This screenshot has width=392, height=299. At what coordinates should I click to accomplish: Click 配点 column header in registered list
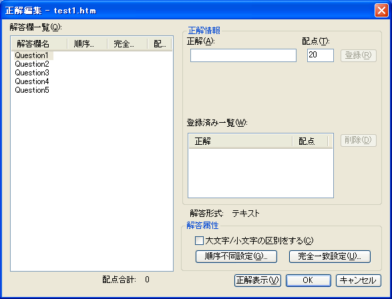point(310,141)
